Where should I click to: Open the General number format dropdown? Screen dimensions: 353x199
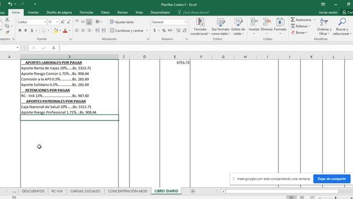click(185, 22)
